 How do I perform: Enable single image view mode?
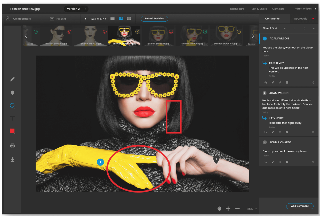[x=112, y=19]
